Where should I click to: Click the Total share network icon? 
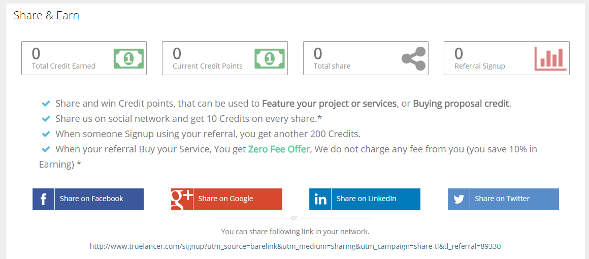[x=413, y=58]
